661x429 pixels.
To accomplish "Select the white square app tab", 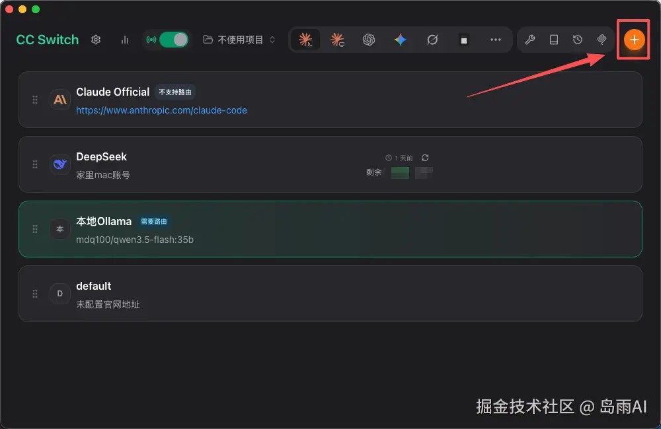I will pos(464,40).
